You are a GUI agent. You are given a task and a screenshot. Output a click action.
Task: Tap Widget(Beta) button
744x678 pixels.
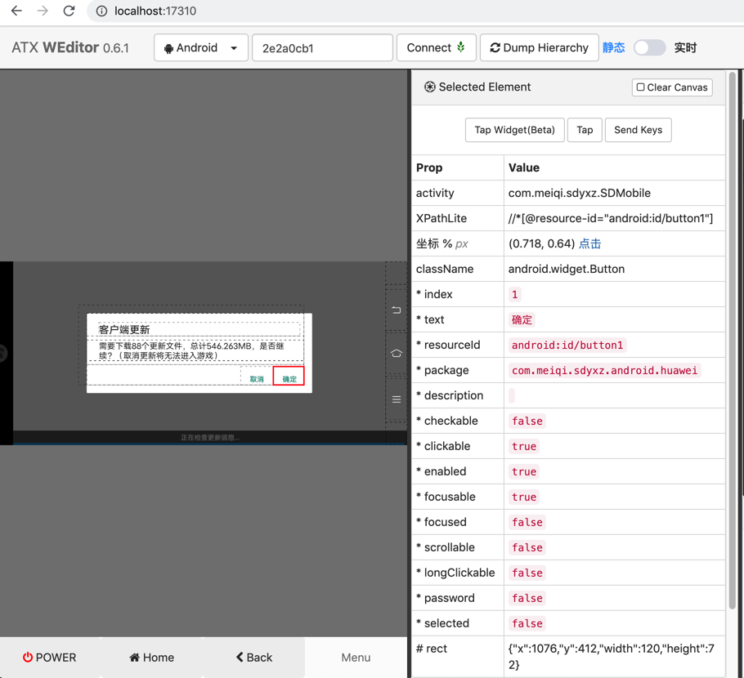click(x=515, y=130)
